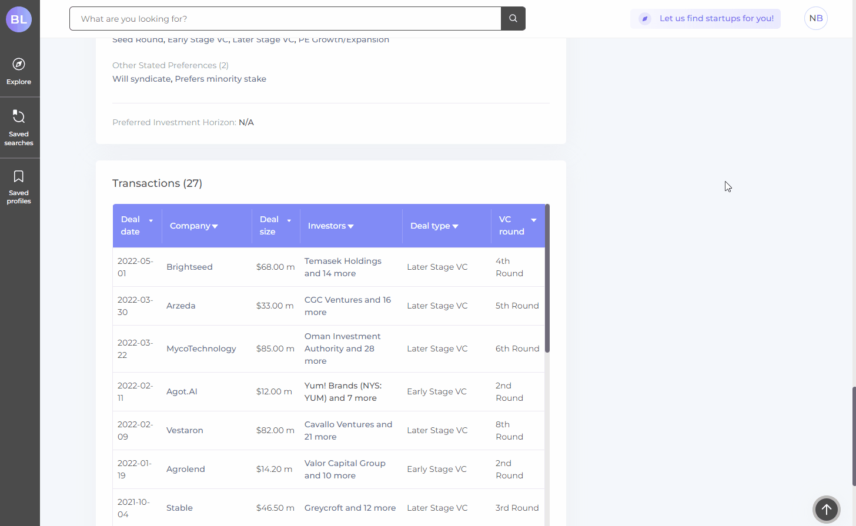Click the BL logo icon
The width and height of the screenshot is (856, 526).
[x=19, y=19]
